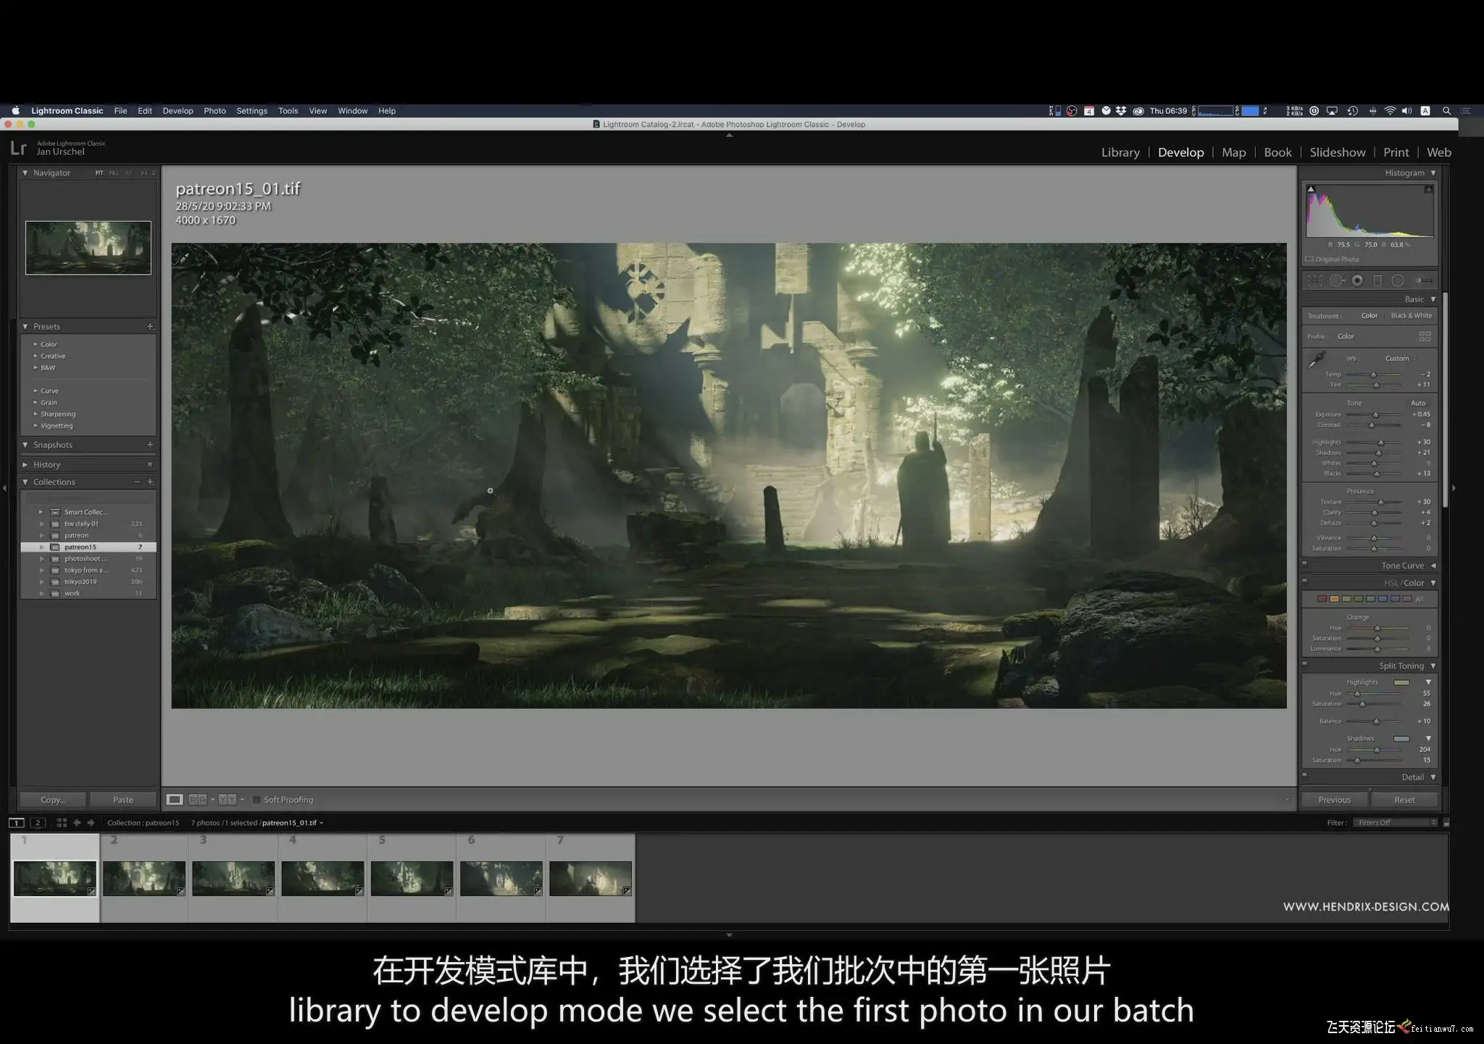
Task: Add a new preset with plus icon
Action: tap(150, 327)
